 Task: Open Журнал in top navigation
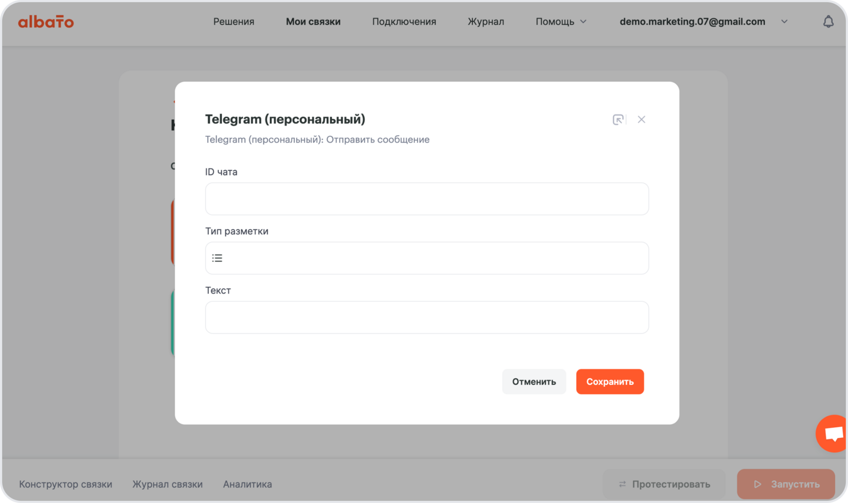pyautogui.click(x=485, y=22)
